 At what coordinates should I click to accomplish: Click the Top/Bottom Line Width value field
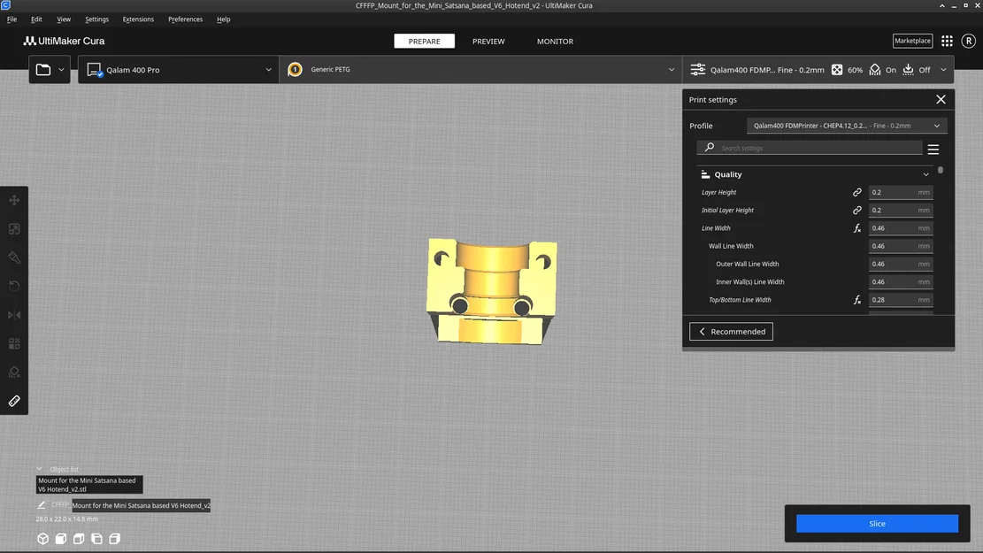pyautogui.click(x=900, y=300)
